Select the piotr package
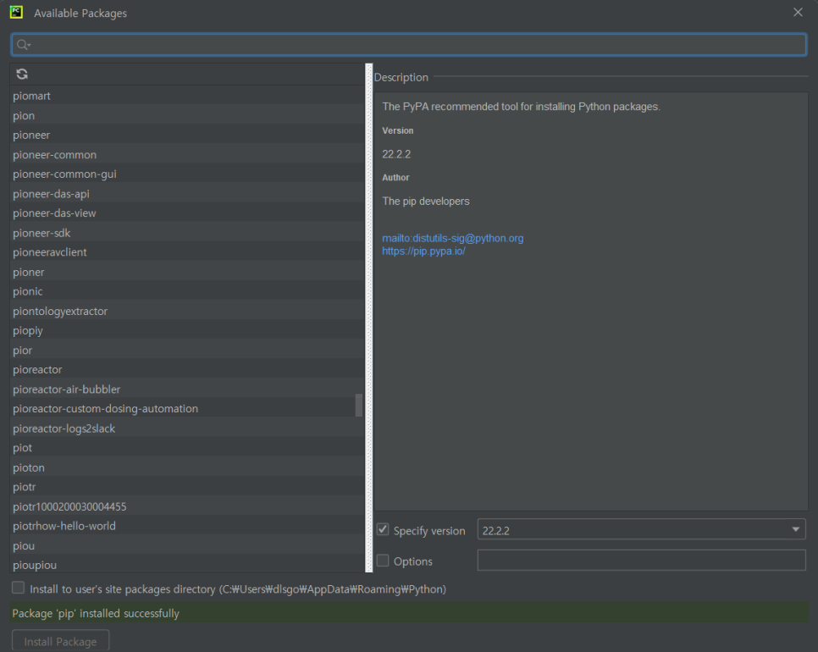Image resolution: width=818 pixels, height=652 pixels. pos(187,487)
